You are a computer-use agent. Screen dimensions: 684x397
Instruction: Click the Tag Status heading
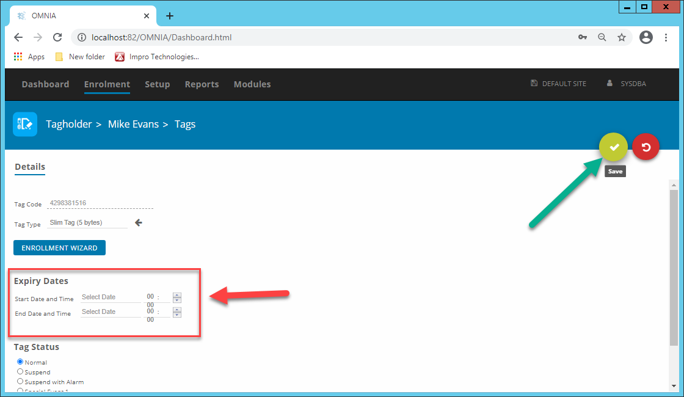coord(37,347)
